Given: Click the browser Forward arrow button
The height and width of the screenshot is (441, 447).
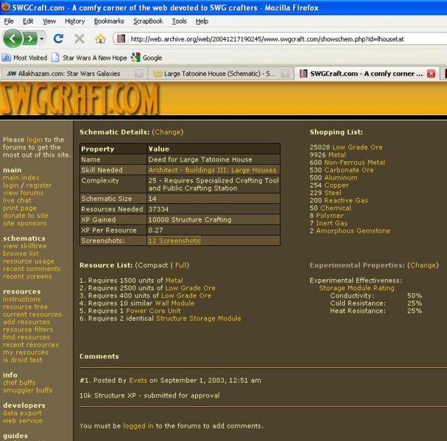Looking at the screenshot, I should coord(29,38).
